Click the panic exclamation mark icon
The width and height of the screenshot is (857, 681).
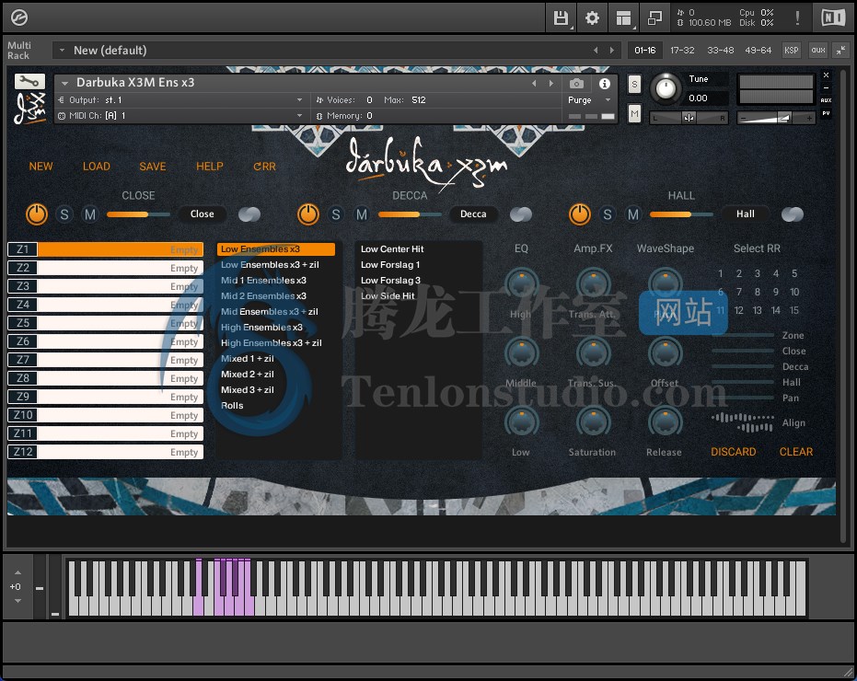coord(797,18)
